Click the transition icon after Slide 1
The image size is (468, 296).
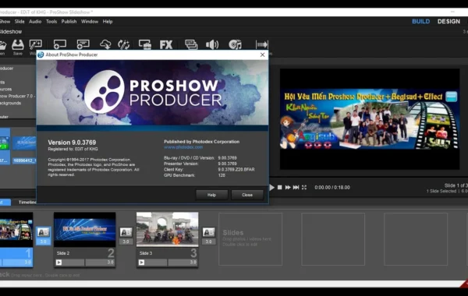coord(43,232)
